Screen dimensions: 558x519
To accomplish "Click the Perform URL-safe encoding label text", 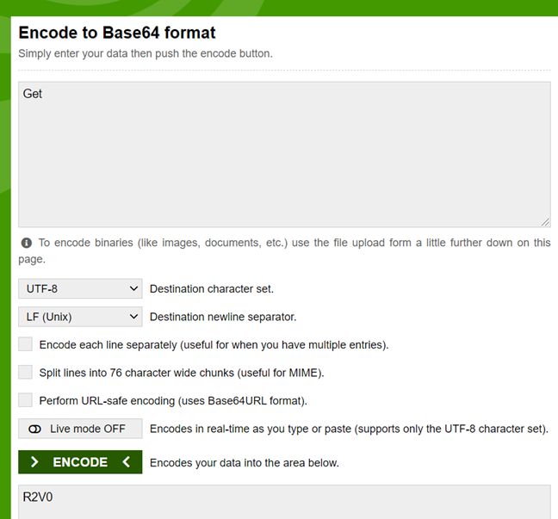I will coord(173,401).
